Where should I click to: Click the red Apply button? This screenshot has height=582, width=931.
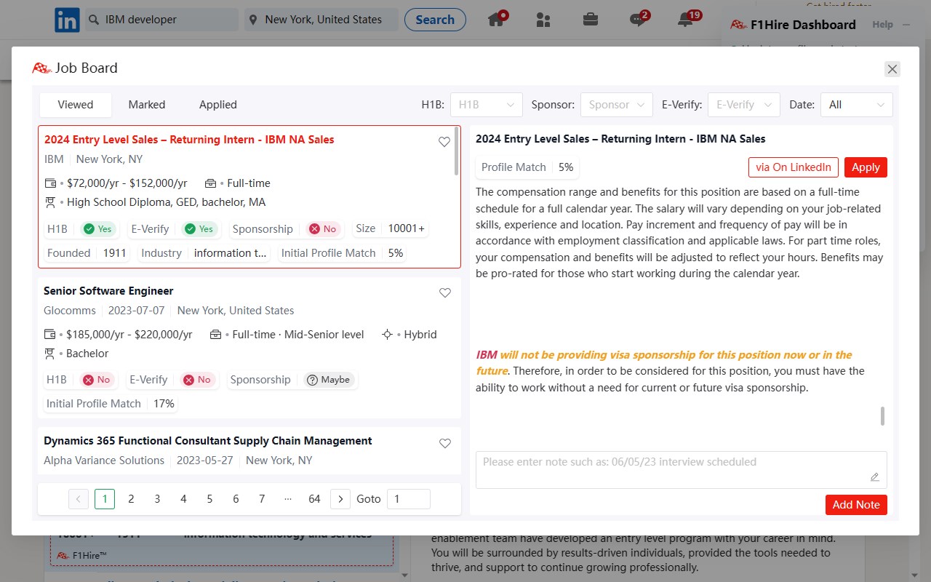866,167
